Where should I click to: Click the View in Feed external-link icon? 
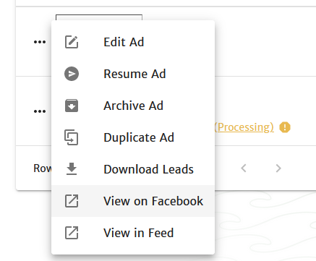[x=72, y=233]
